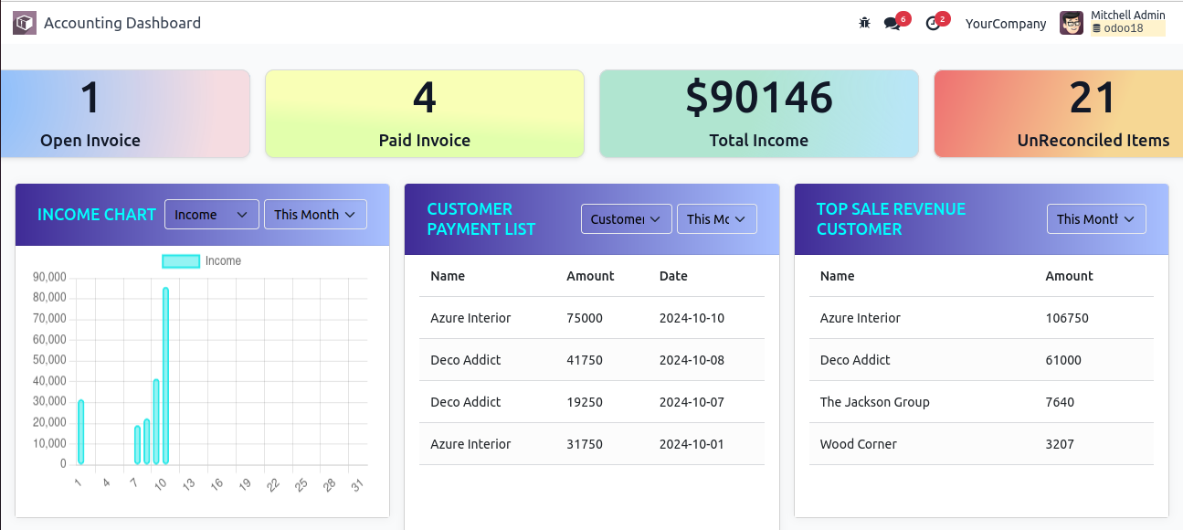Toggle the Income legend swatch in chart

click(181, 261)
